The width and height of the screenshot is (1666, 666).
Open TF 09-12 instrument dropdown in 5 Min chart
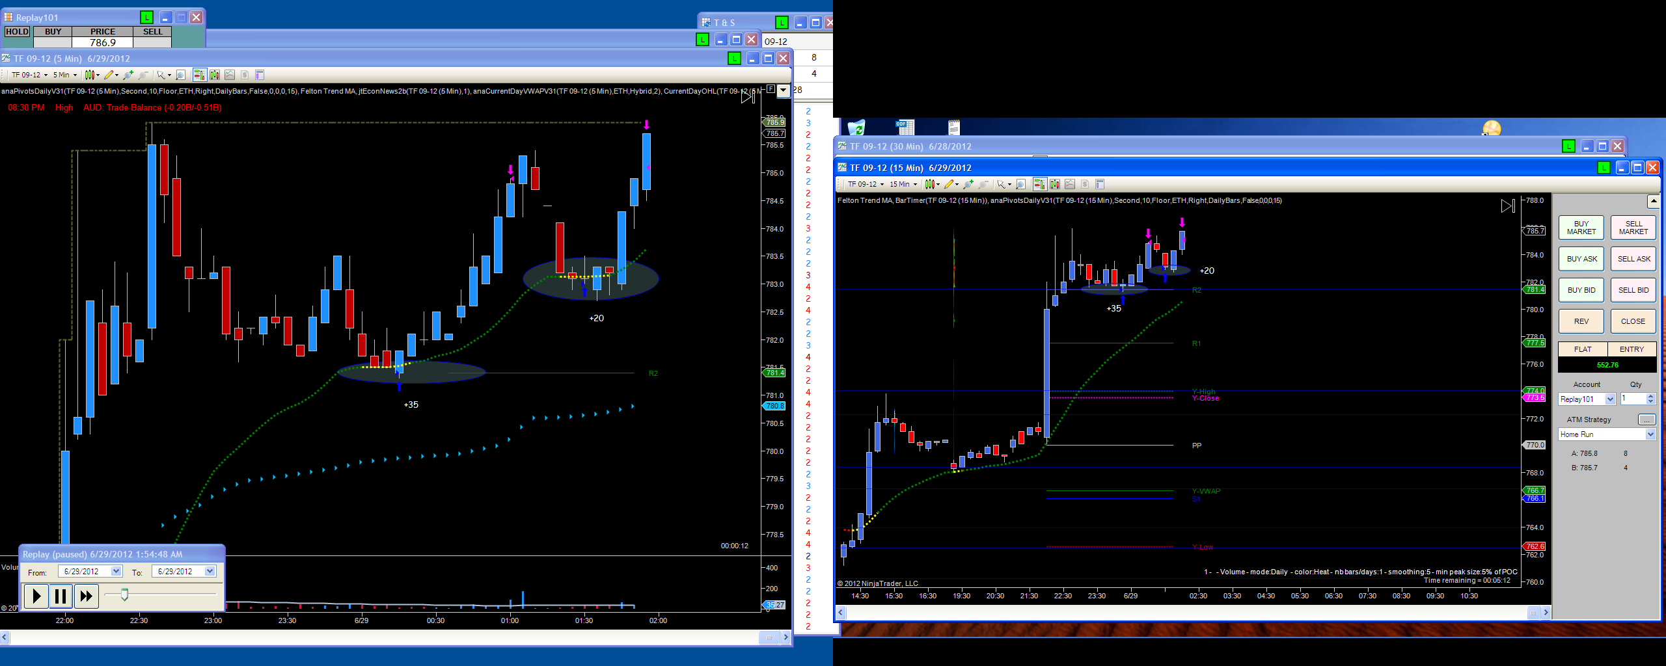pyautogui.click(x=29, y=75)
